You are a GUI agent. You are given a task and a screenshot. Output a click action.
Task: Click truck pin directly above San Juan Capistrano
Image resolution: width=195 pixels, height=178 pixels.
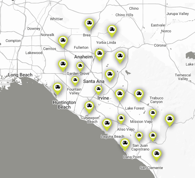(x=139, y=136)
